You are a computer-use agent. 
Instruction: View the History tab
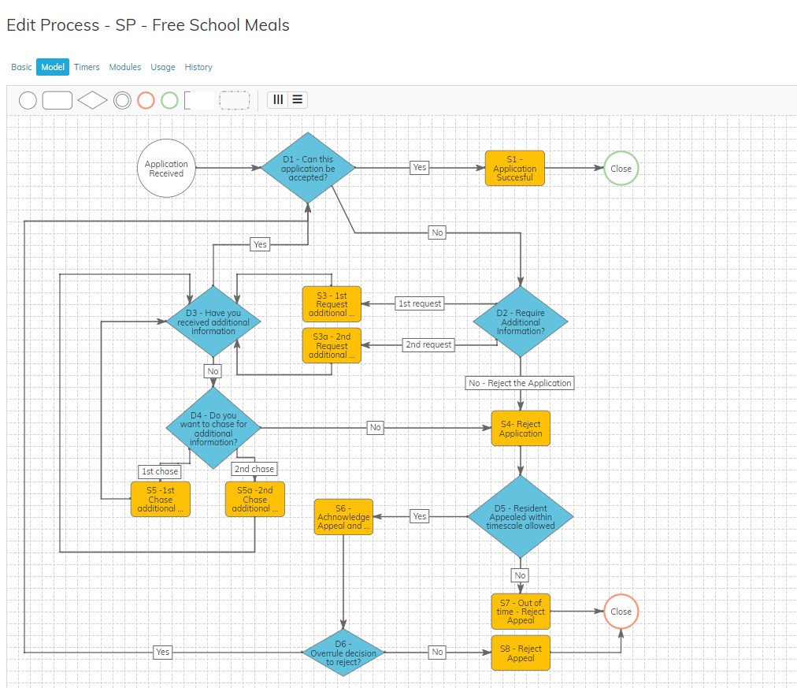pos(198,67)
